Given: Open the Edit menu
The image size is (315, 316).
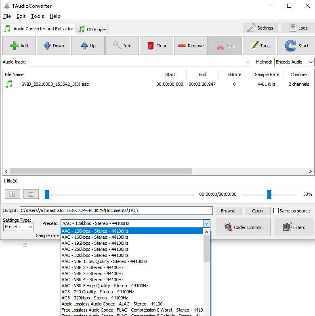Looking at the screenshot, I should pyautogui.click(x=21, y=16).
